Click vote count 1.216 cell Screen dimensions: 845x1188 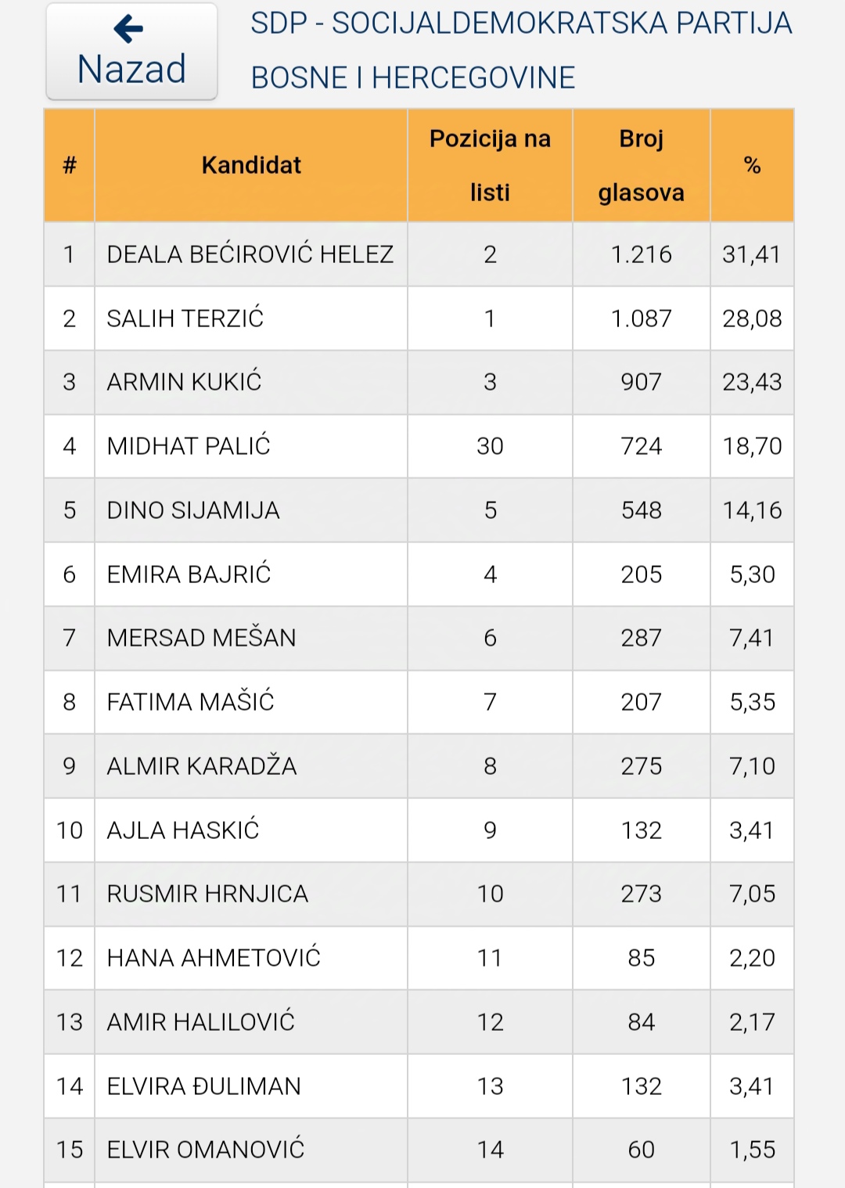[x=641, y=254]
